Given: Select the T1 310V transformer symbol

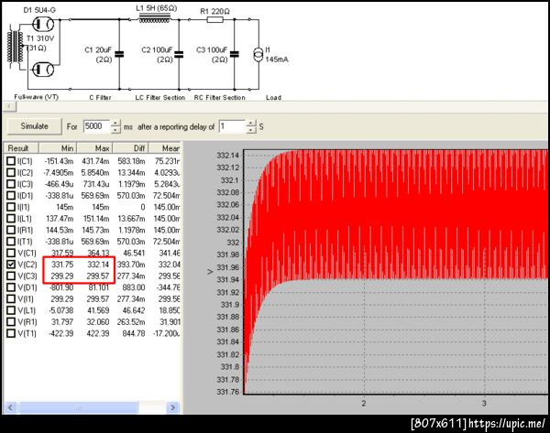Looking at the screenshot, I should tap(16, 47).
